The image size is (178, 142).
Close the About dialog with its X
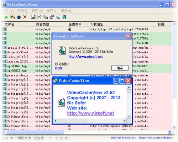point(128,36)
